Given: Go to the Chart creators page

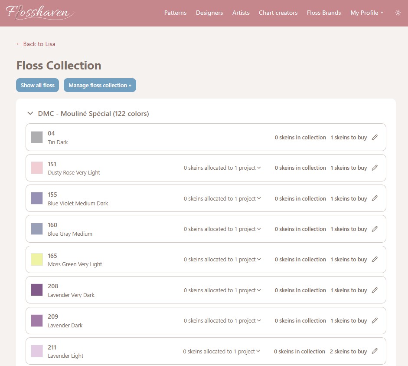Looking at the screenshot, I should pos(278,13).
